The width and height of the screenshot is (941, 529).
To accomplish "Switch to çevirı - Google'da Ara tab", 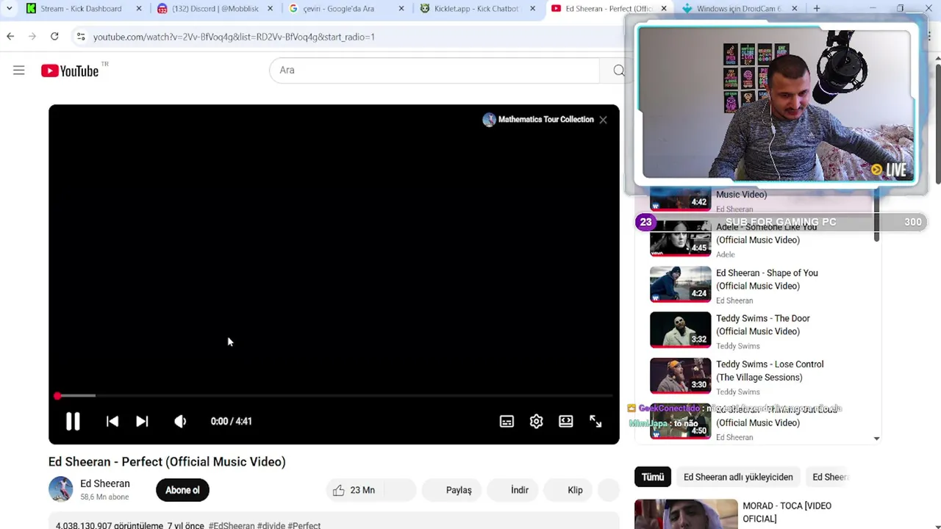I will click(x=338, y=9).
